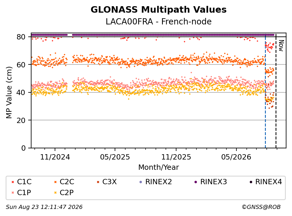Click the C3X dark red legend marker
Viewport: 292px width, 216px height.
click(98, 182)
